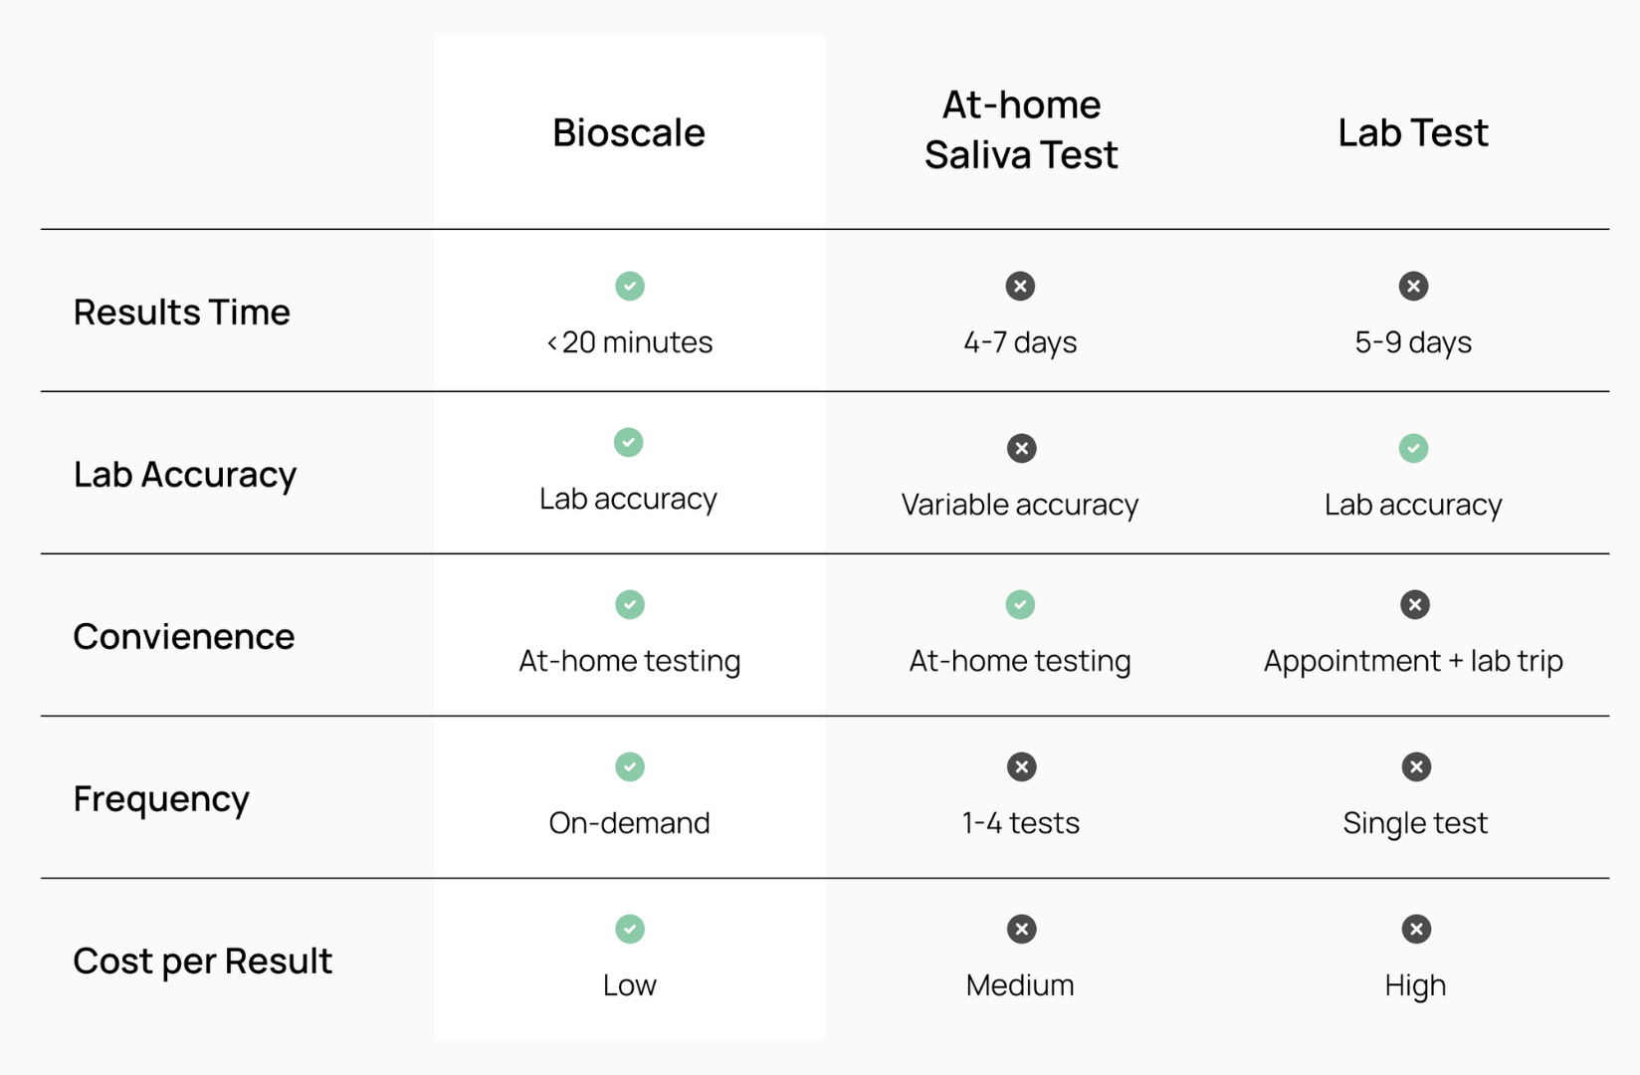Click the X icon above "Medium"

click(x=1021, y=929)
